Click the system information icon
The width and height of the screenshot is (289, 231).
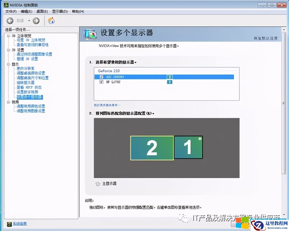9,224
